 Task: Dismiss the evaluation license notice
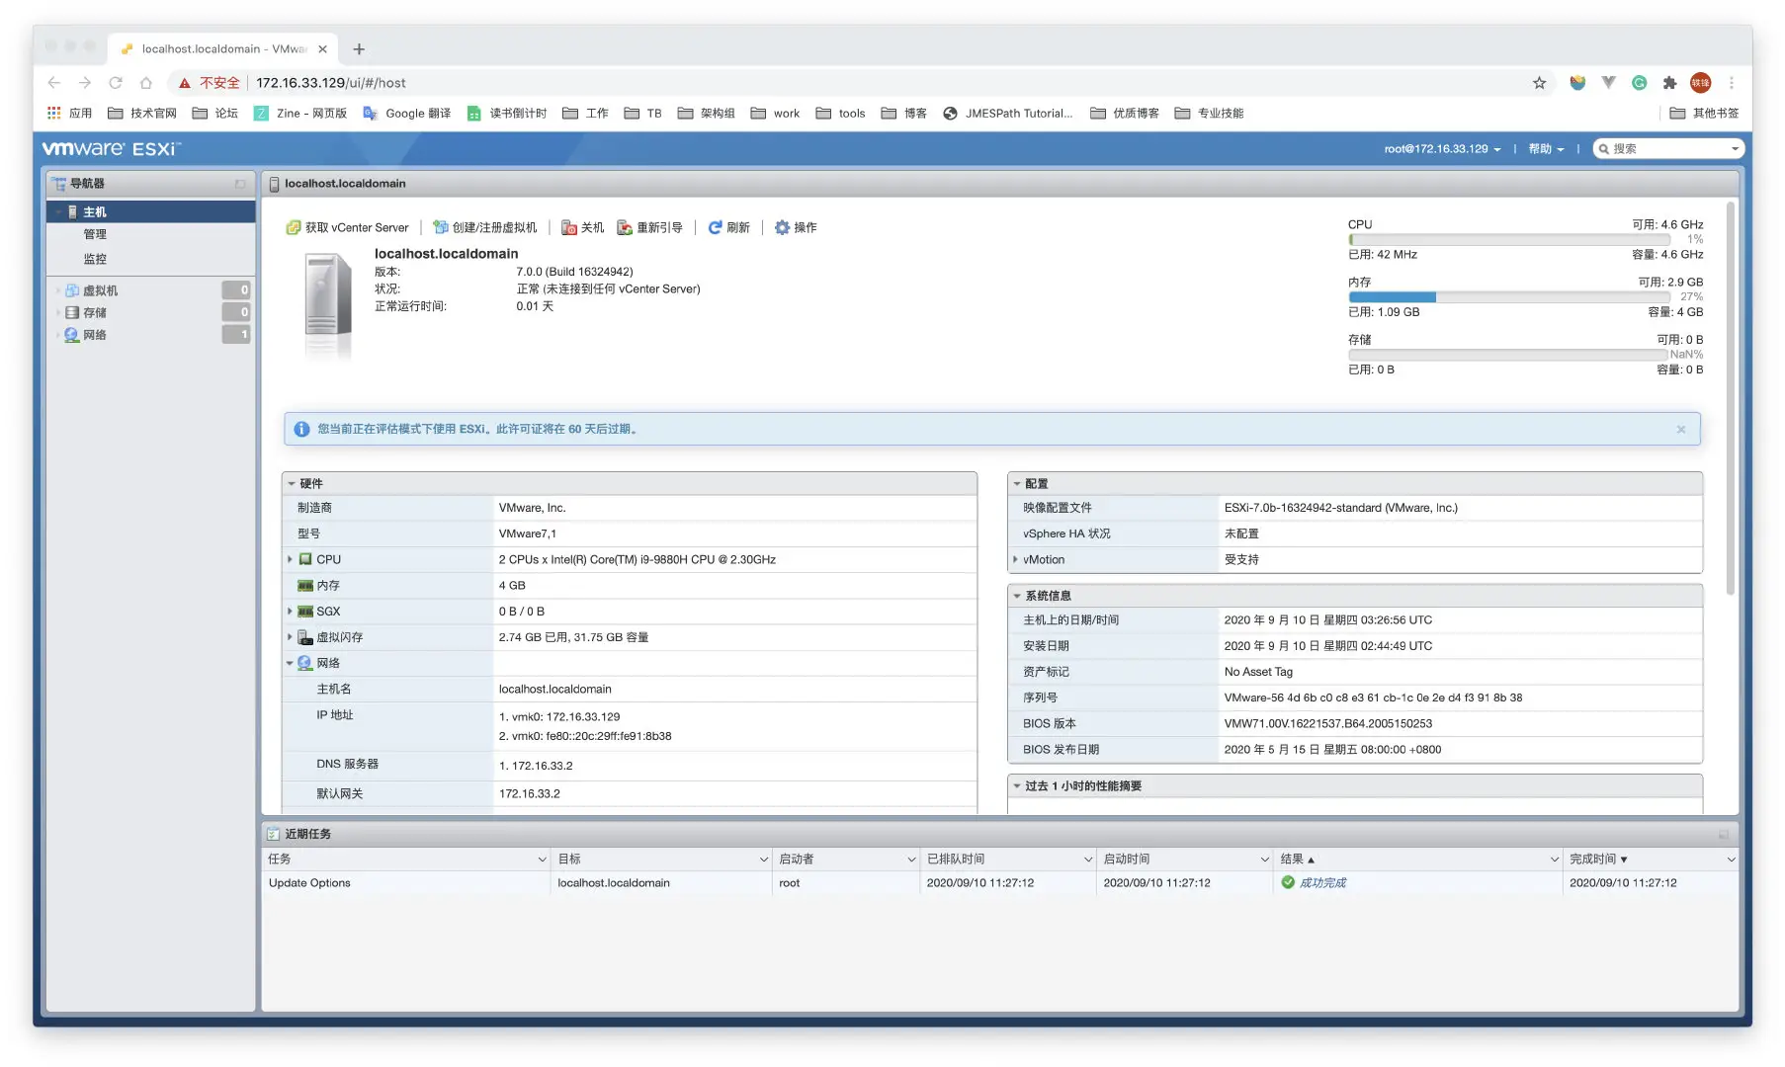point(1680,429)
